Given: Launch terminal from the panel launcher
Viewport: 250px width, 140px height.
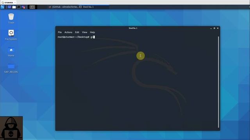Looking at the screenshot, I should (x=19, y=7).
